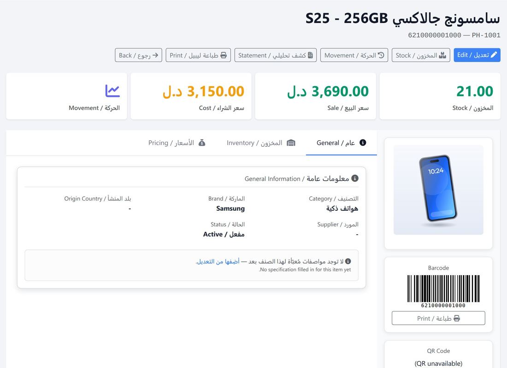The height and width of the screenshot is (368, 507).
Task: Click the phone product image
Action: (x=438, y=190)
